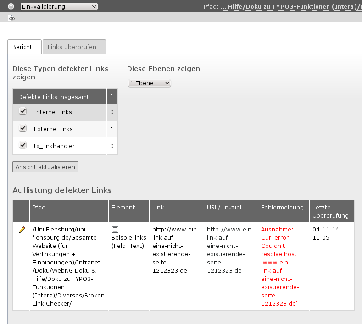Expand the 1 Ebene level dropdown
Screen dimensions: 362x324
[x=149, y=83]
